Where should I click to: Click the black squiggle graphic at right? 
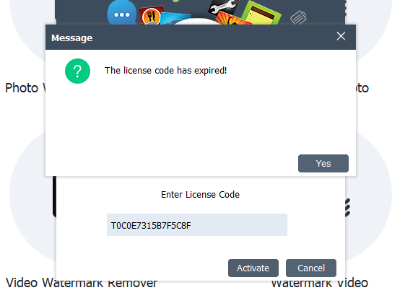[347, 208]
